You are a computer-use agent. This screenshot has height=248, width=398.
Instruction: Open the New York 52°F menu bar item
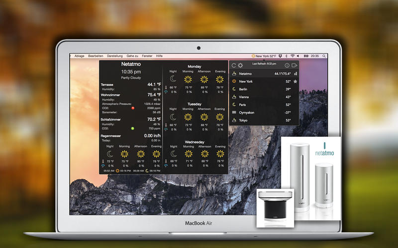click(x=264, y=56)
